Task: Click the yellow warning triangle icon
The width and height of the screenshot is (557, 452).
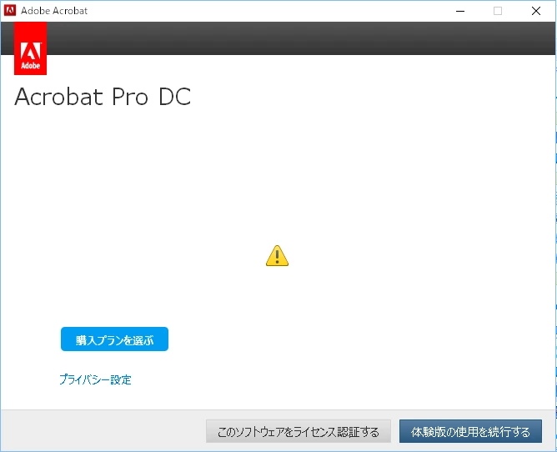Action: (277, 256)
